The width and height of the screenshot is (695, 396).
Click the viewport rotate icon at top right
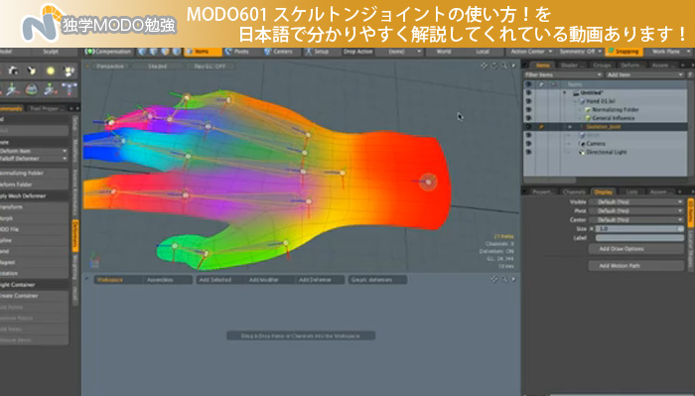tap(494, 66)
